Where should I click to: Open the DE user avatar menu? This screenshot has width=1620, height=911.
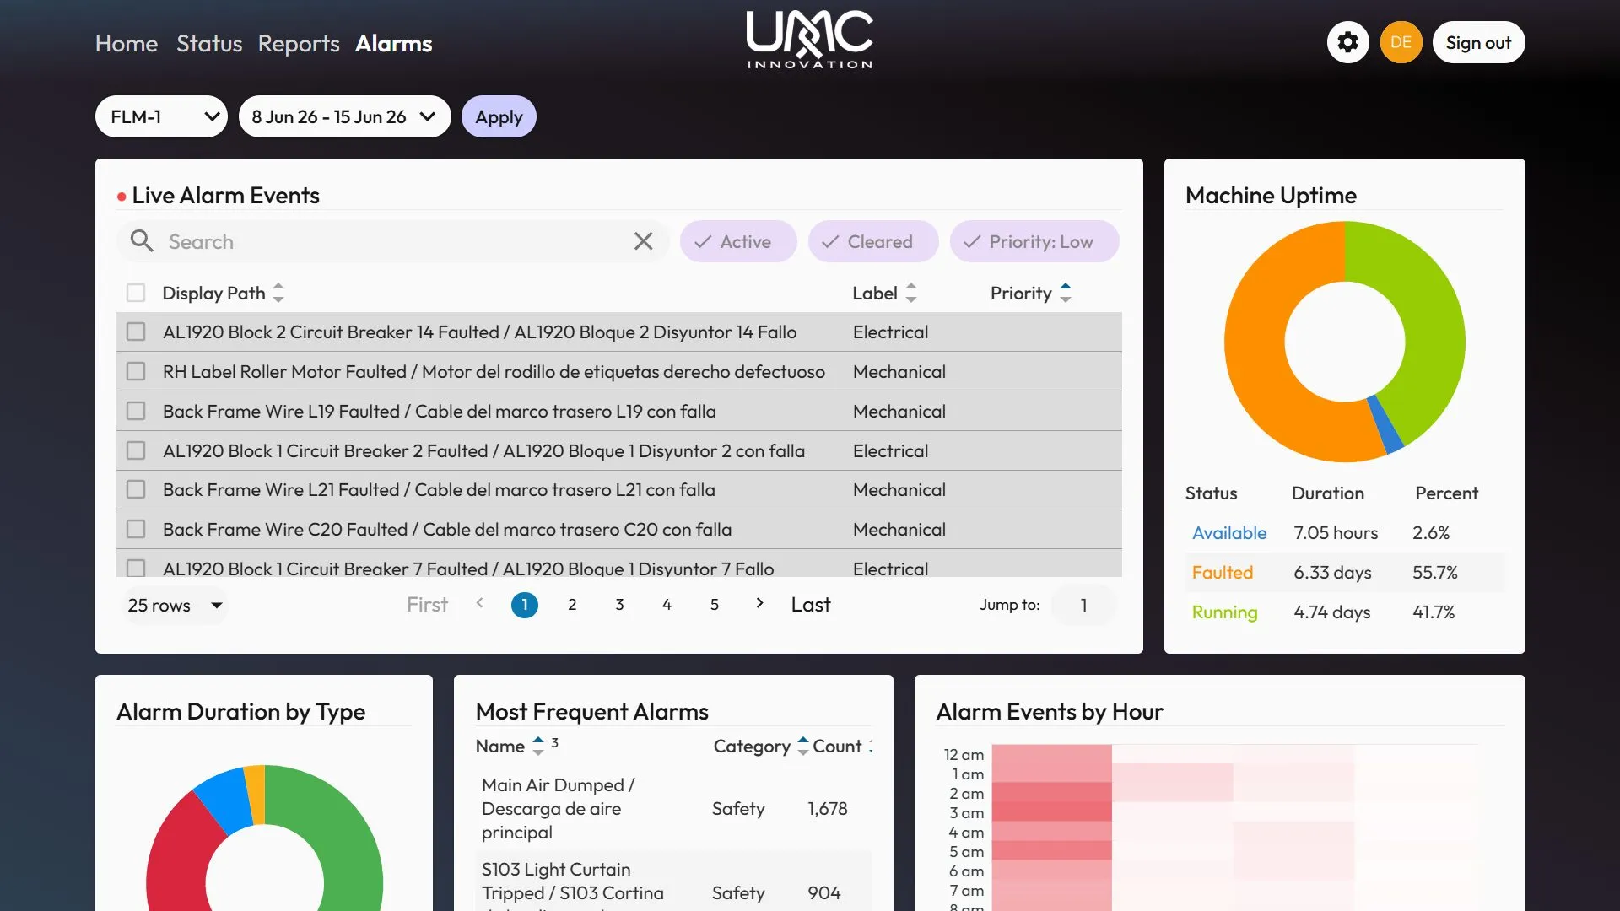pos(1401,43)
